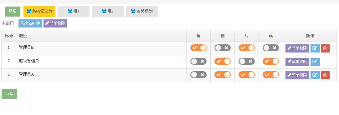Screen dimensions: 339x115
Task: Turn on 增 permission for 超级管理员
Action: [198, 61]
